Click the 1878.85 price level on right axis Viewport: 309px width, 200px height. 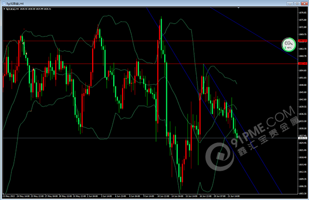[x=303, y=12]
